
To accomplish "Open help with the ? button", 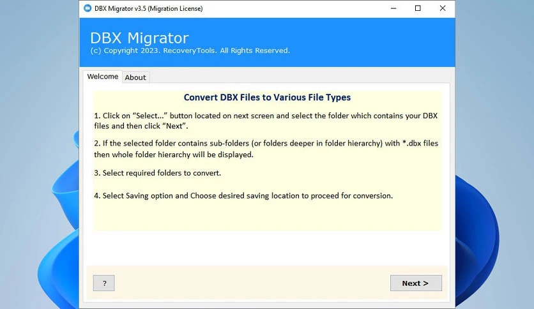I will [104, 283].
